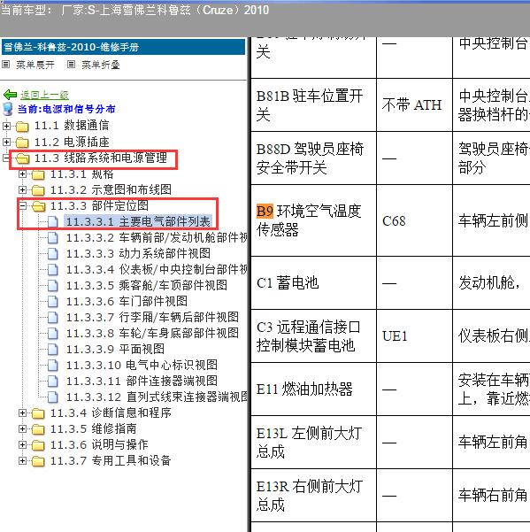
Task: Open 11.3.3.12 直列式线束连接器端视图
Action: pos(157,397)
